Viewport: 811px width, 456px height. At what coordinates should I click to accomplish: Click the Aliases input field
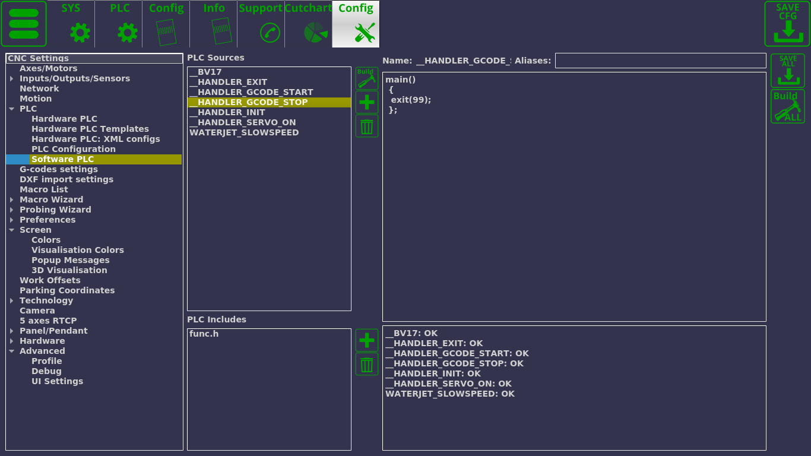click(x=660, y=61)
